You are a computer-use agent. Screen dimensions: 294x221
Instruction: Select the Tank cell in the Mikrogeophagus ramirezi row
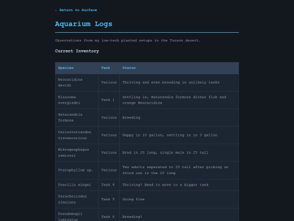(x=109, y=152)
